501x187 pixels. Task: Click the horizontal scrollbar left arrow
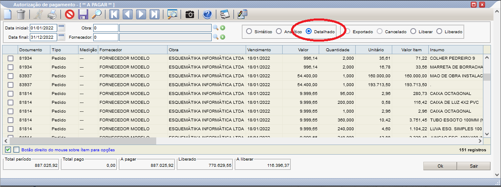(x=6, y=141)
